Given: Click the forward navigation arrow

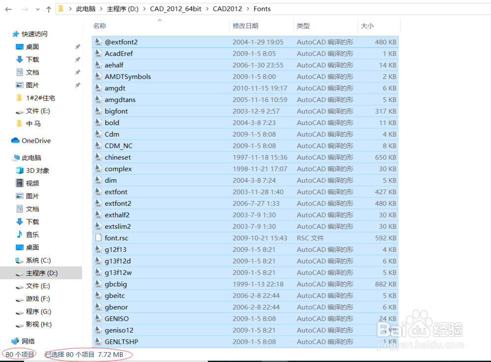Looking at the screenshot, I should pyautogui.click(x=25, y=9).
